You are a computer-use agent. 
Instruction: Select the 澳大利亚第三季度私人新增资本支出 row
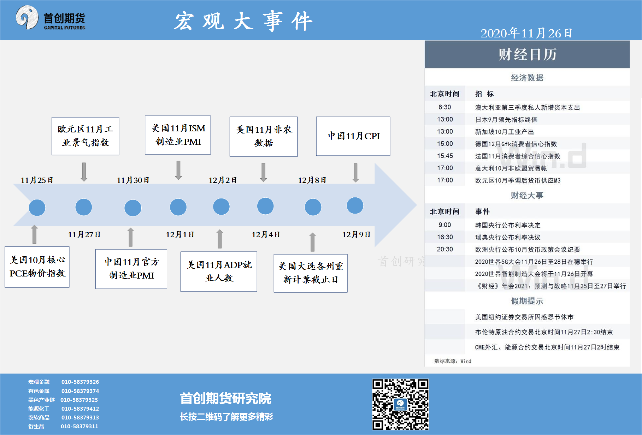tap(527, 107)
